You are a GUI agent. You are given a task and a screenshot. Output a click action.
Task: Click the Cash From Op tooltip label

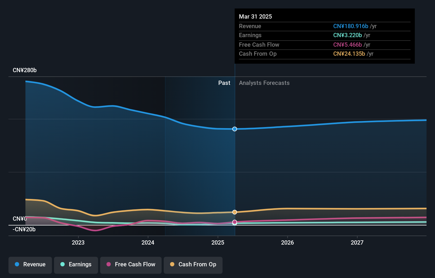pos(258,54)
